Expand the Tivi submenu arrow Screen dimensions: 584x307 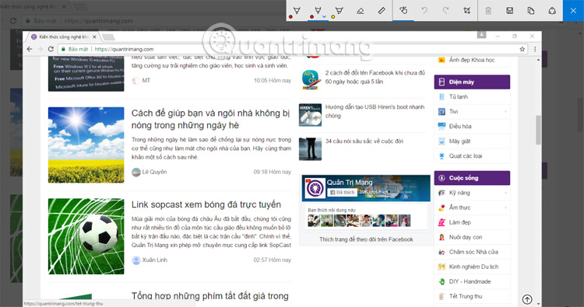[505, 111]
